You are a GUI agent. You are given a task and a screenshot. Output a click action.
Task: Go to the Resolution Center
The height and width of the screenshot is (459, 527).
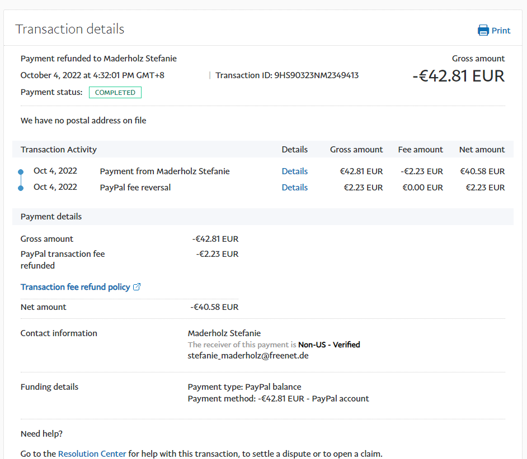pyautogui.click(x=92, y=454)
